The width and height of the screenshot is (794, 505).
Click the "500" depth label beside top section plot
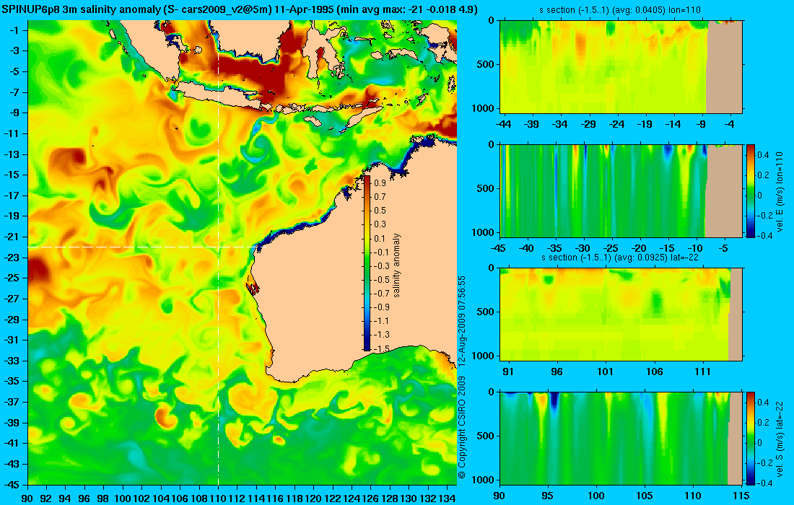pos(486,64)
